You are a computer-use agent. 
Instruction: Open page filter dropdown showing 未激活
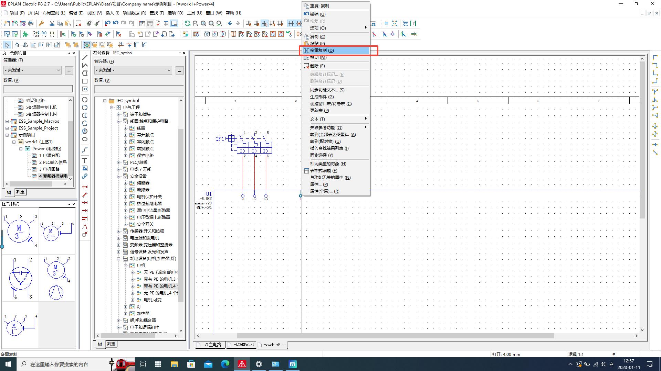[33, 70]
